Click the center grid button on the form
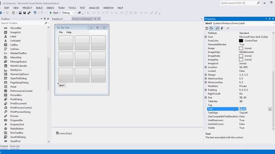275x154 pixels. click(82, 59)
